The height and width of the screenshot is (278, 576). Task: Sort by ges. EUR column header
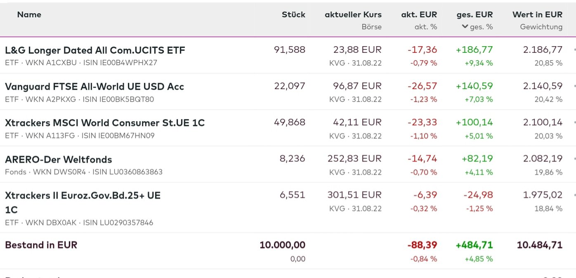click(x=474, y=14)
